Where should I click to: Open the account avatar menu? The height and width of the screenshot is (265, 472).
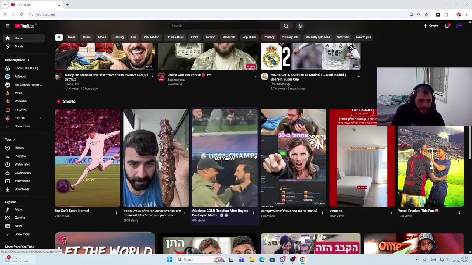pos(459,26)
